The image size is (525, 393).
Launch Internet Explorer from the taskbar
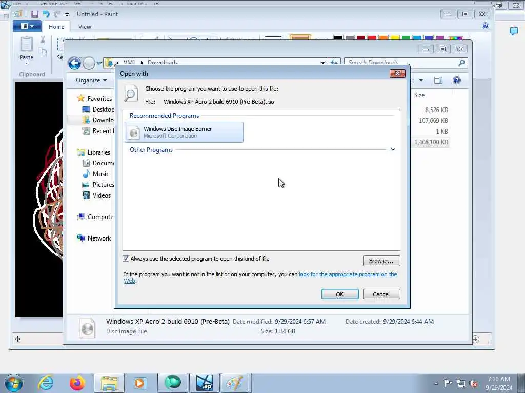[46, 383]
